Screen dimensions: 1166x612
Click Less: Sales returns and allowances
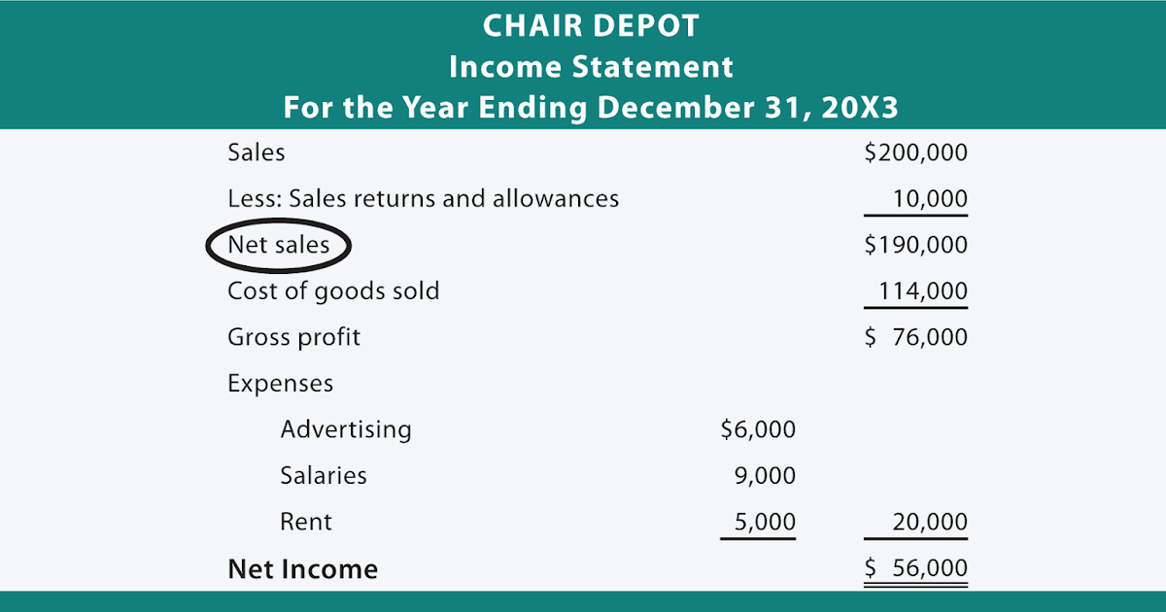coord(423,199)
